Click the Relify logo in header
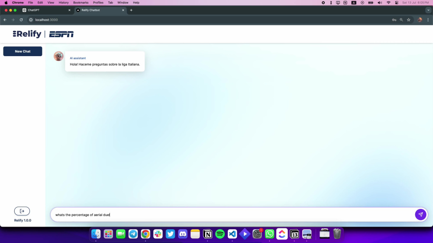433x243 pixels. tap(27, 34)
